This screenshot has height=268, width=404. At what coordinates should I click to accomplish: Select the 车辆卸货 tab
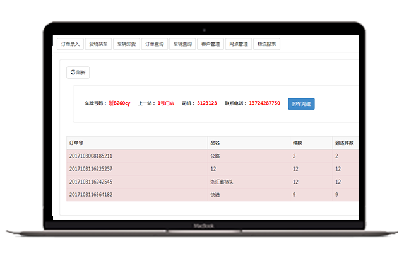pos(126,44)
